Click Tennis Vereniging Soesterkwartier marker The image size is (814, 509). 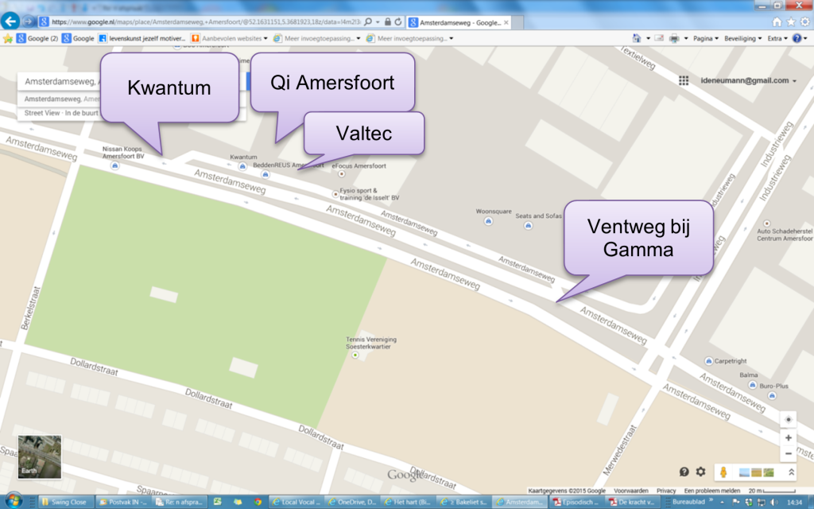355,356
